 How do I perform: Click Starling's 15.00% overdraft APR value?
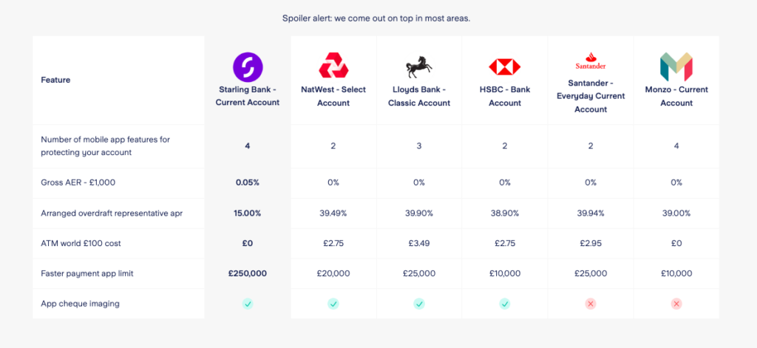pos(248,213)
